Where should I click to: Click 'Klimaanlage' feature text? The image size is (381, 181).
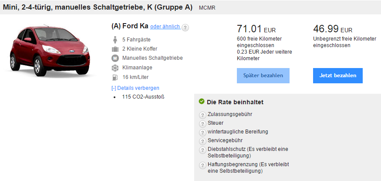pos(137,68)
